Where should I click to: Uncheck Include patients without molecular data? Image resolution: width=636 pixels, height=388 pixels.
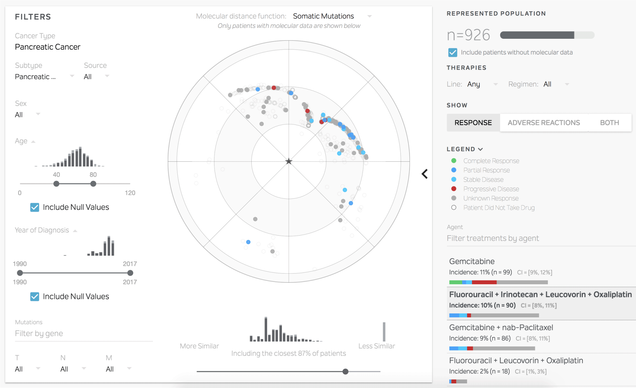tap(453, 53)
